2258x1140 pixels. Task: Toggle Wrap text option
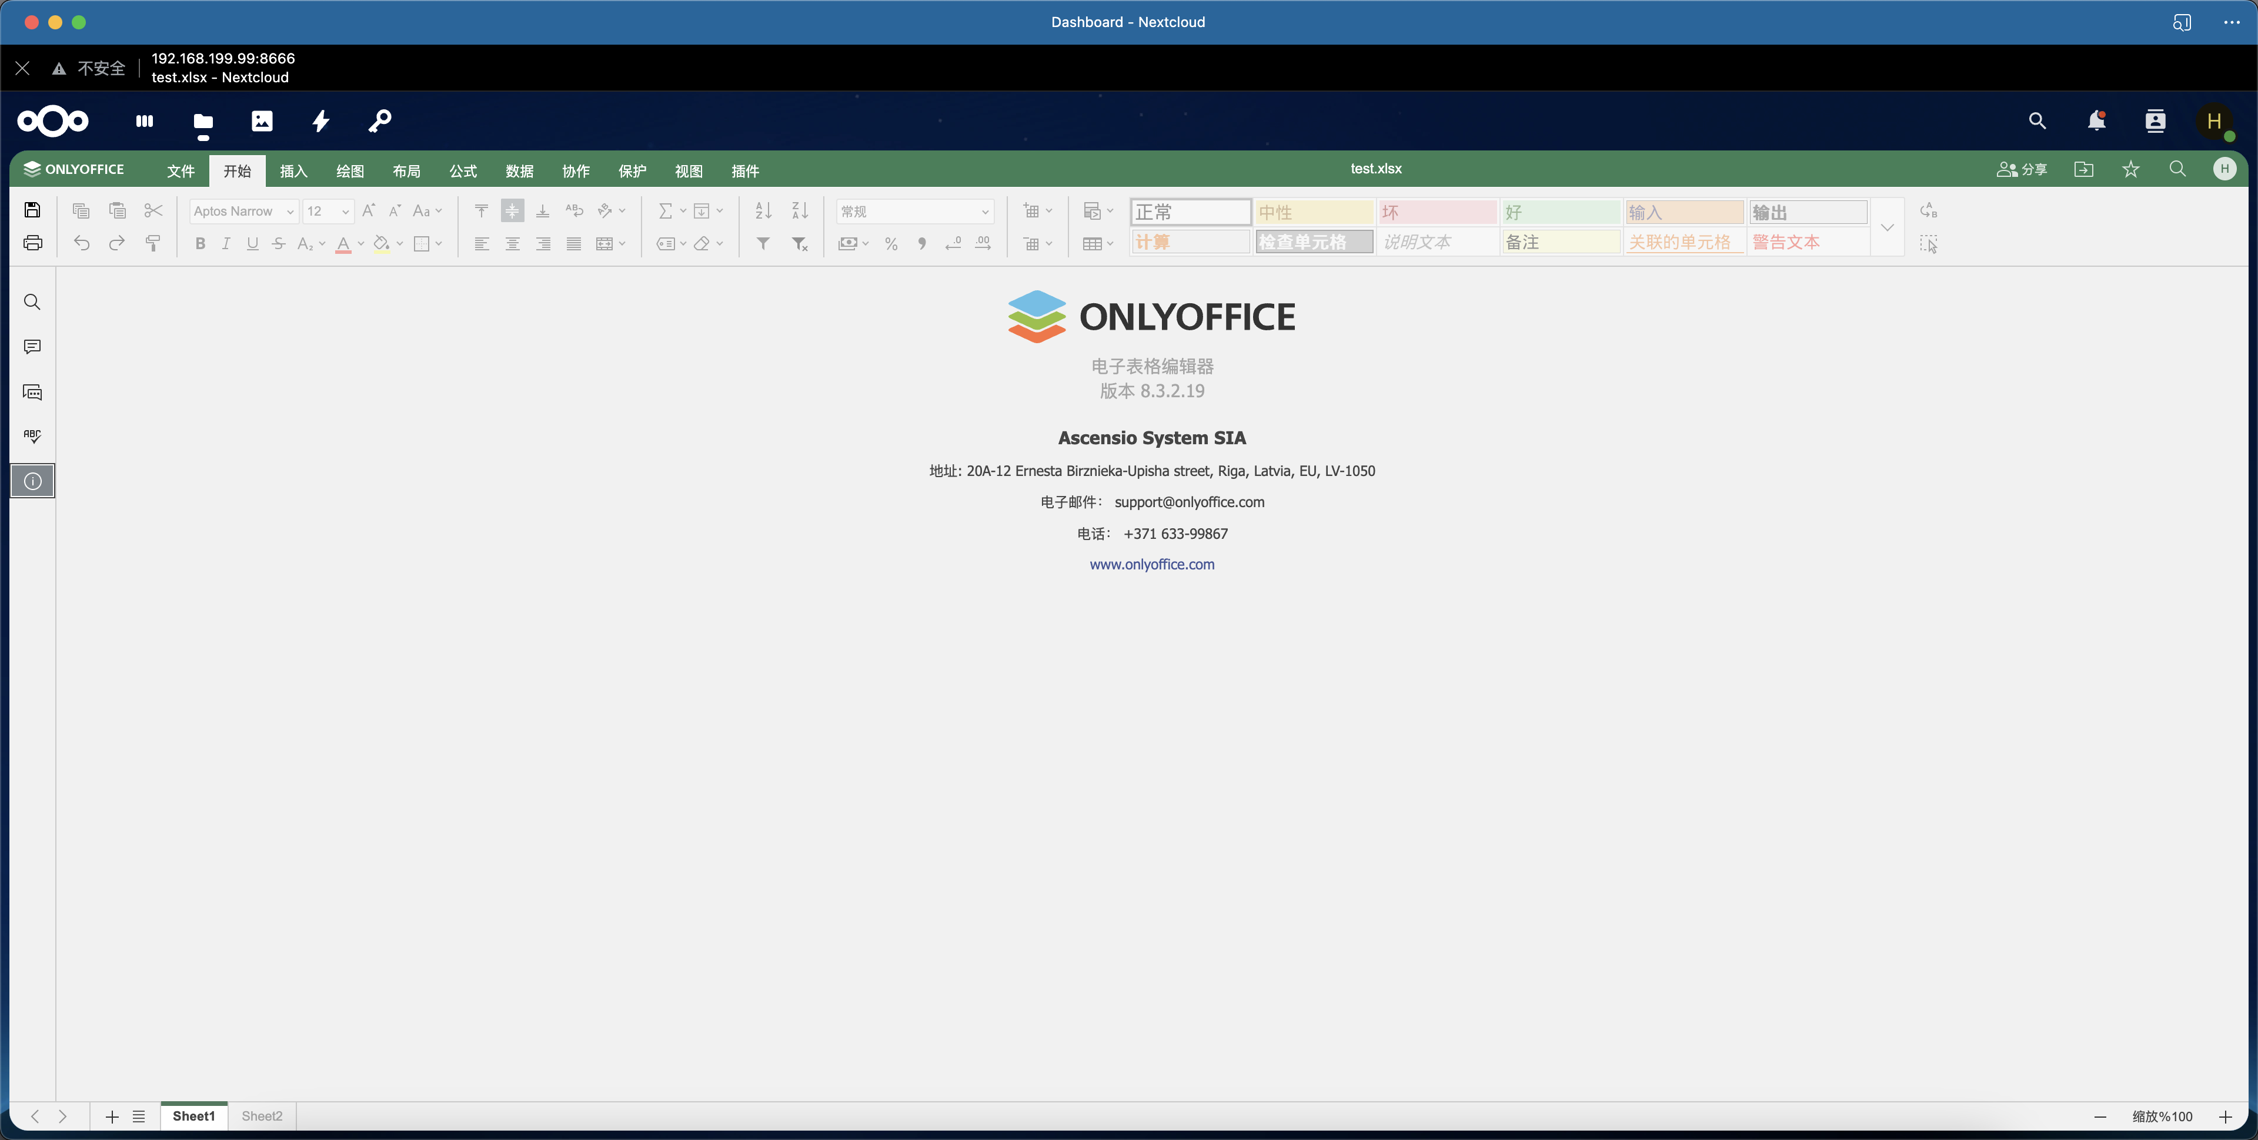[x=574, y=210]
